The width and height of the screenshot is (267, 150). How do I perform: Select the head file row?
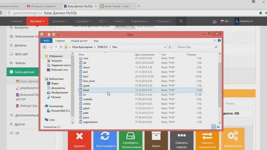tap(140, 90)
